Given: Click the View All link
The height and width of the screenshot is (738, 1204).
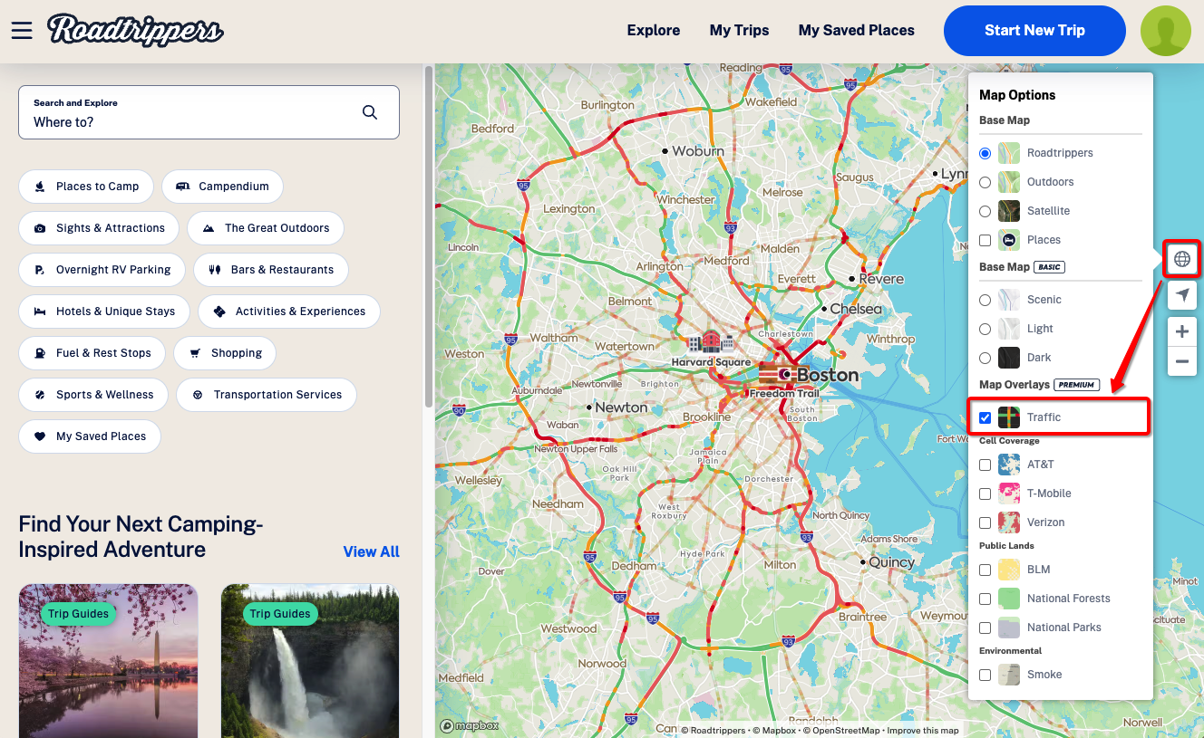Looking at the screenshot, I should pyautogui.click(x=371, y=551).
